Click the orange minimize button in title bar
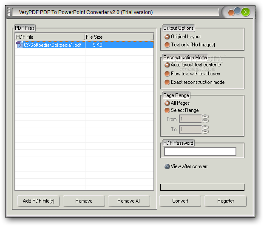 point(231,13)
